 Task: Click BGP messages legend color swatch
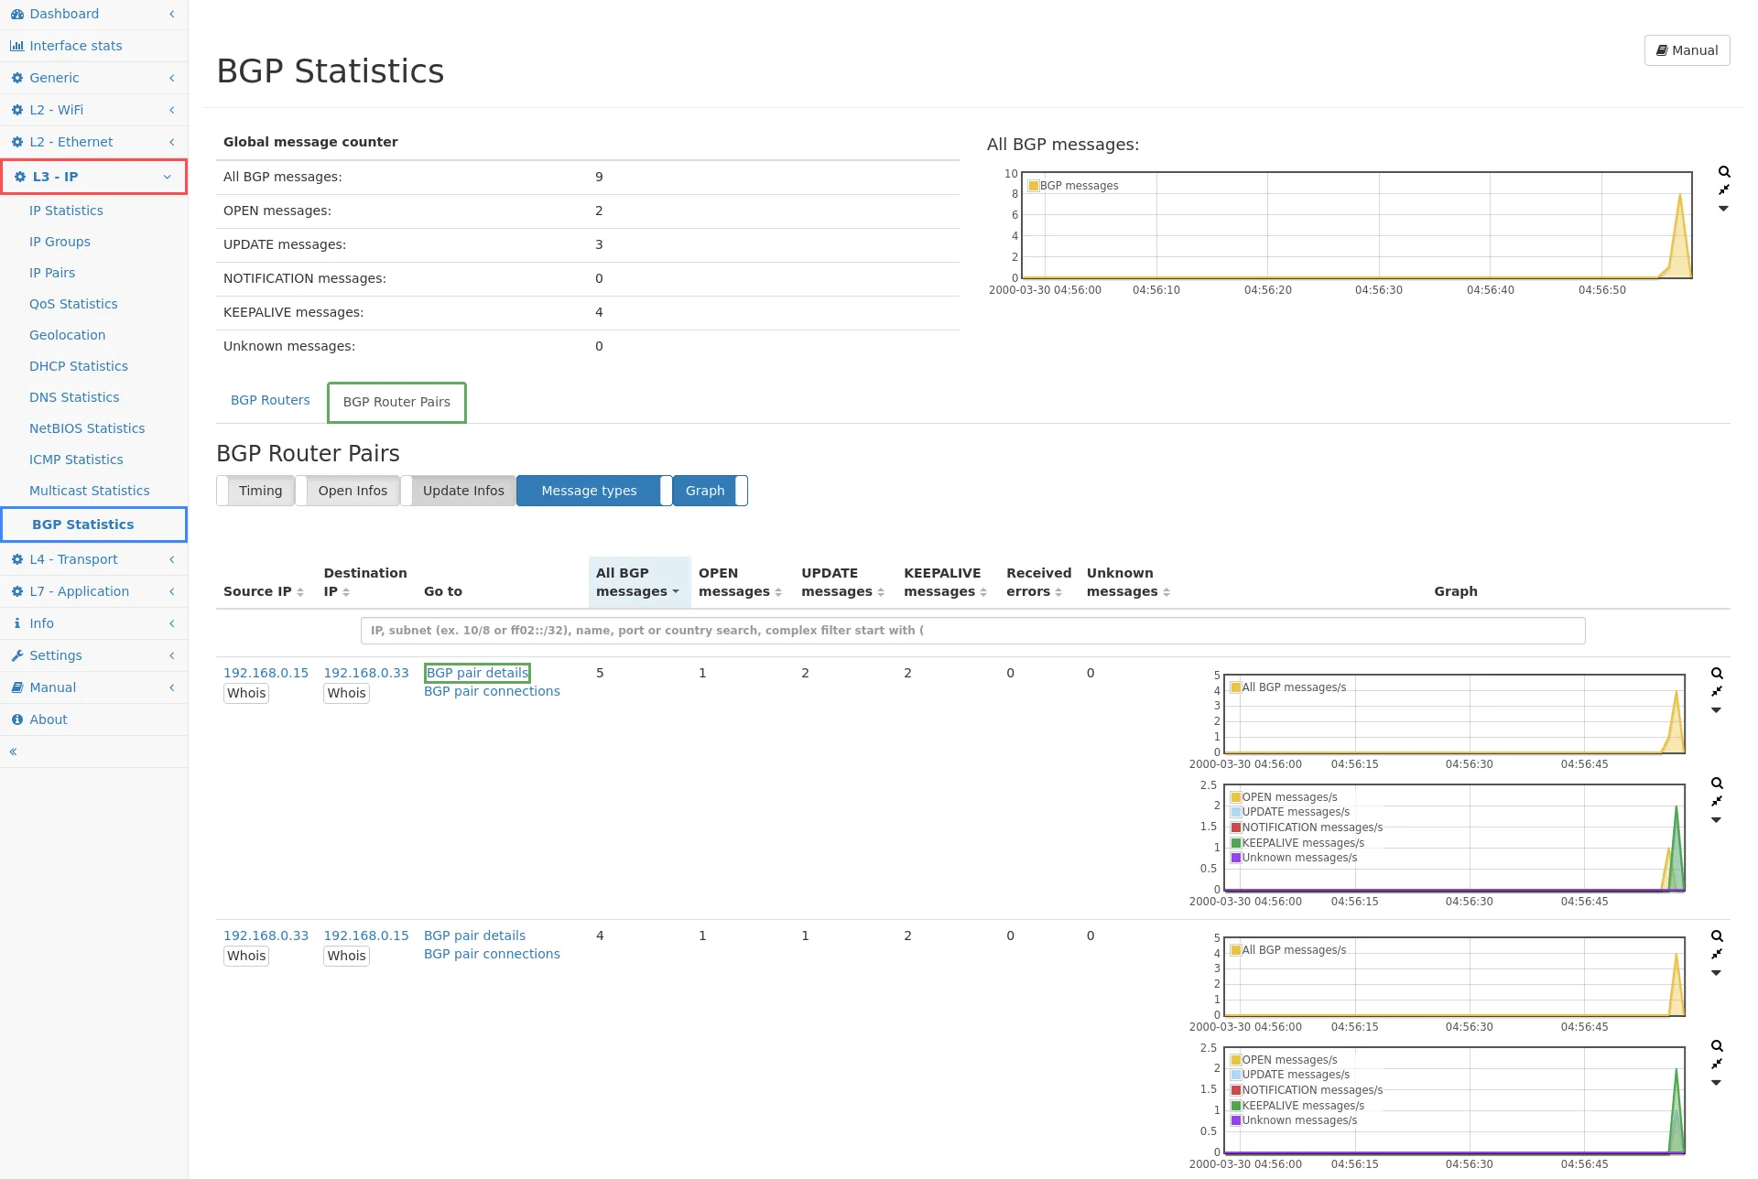1034,186
